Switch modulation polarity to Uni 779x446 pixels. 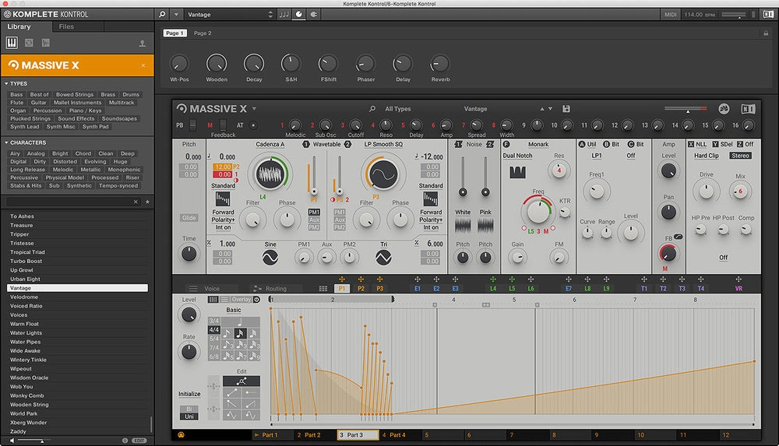(x=189, y=416)
